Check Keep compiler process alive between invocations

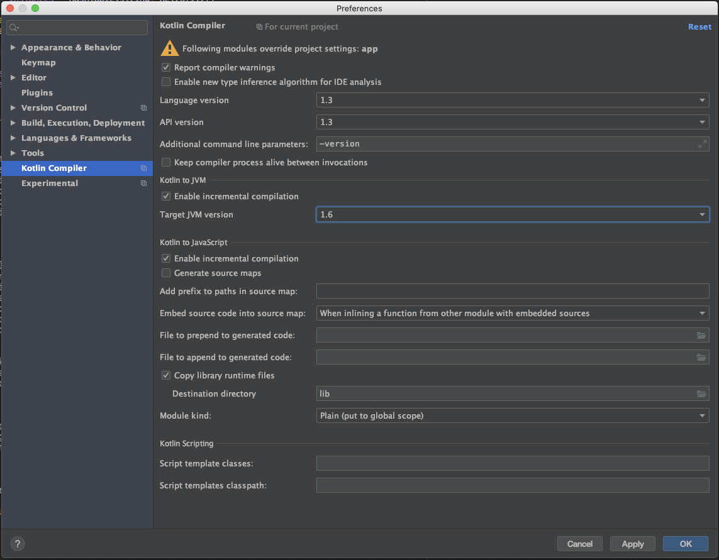[166, 162]
